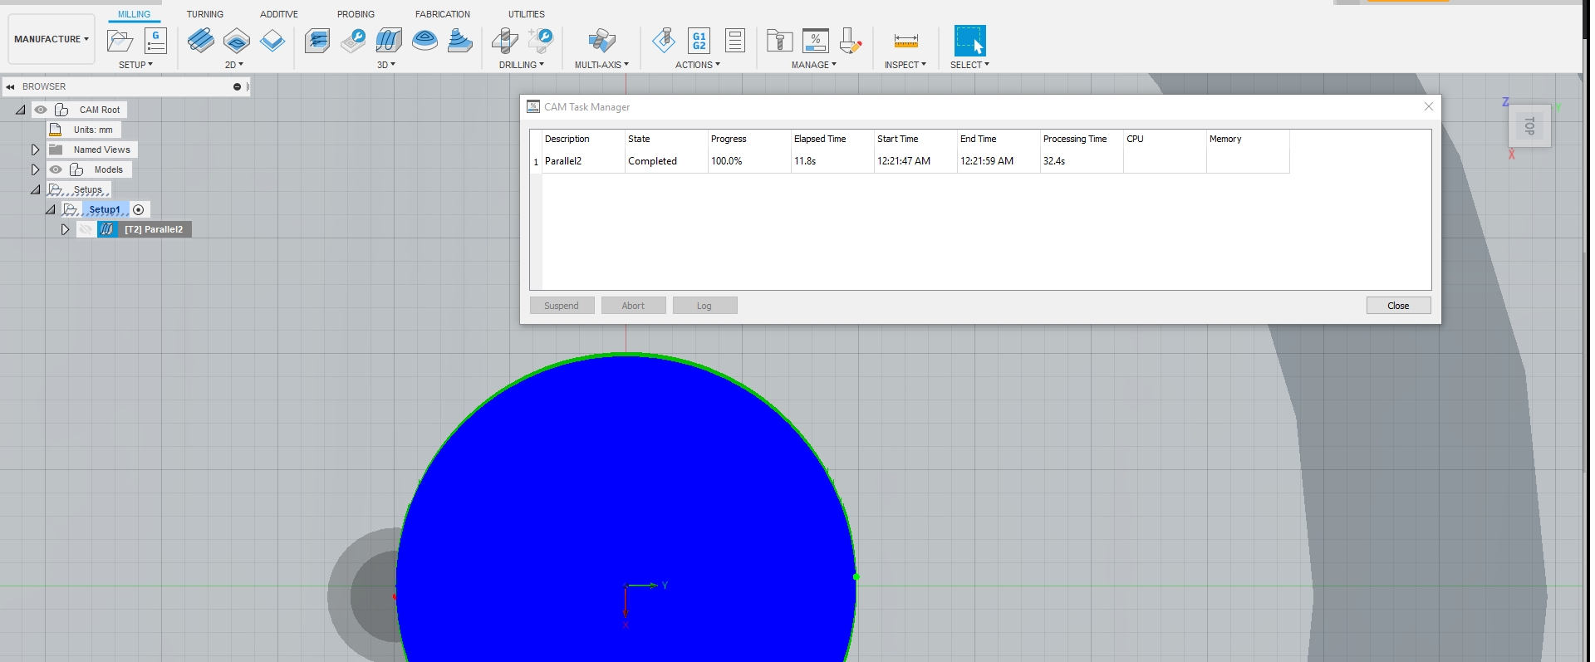Image resolution: width=1595 pixels, height=662 pixels.
Task: Switch to the Additive tab
Action: point(279,14)
